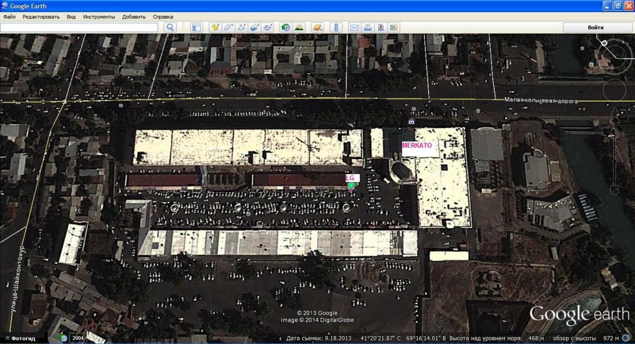Record a tour with camera icon
Screen dimensions: 635x344
(268, 27)
